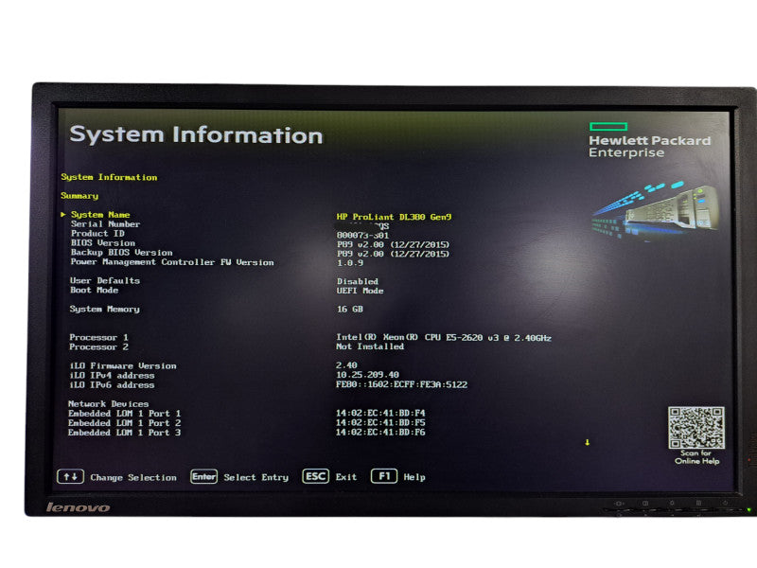Click Embedded LOM 1 Port 3 label
Screen dimensions: 757x568
click(x=125, y=433)
